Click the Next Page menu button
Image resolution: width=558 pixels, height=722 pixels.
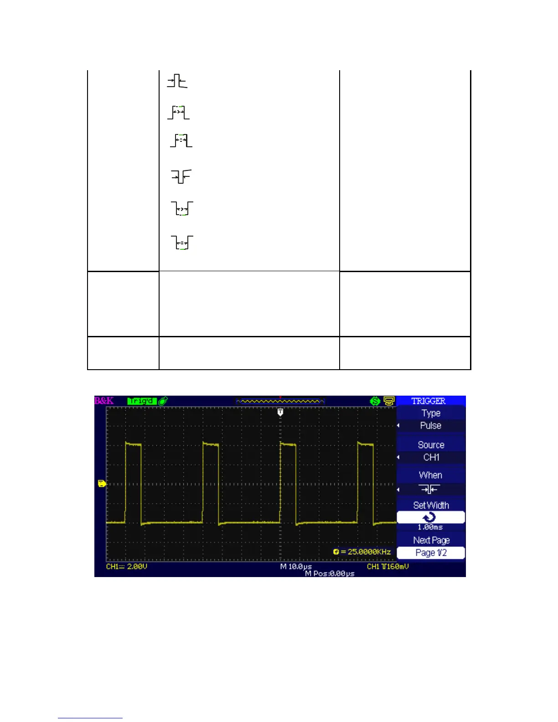point(431,540)
